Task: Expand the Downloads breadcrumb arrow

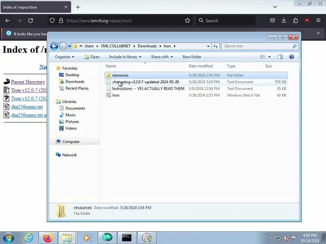Action: click(160, 46)
